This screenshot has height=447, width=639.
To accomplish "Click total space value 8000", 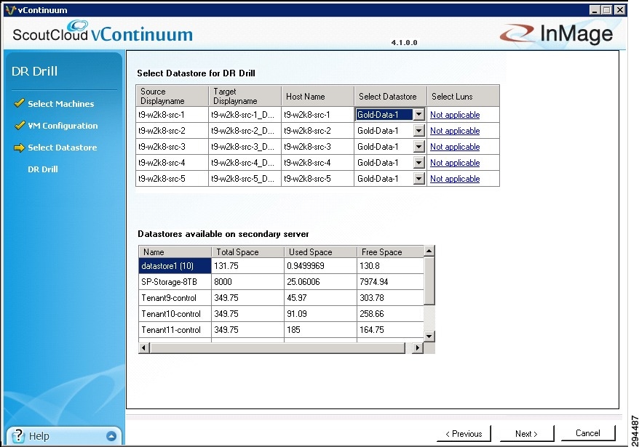I will pyautogui.click(x=247, y=282).
